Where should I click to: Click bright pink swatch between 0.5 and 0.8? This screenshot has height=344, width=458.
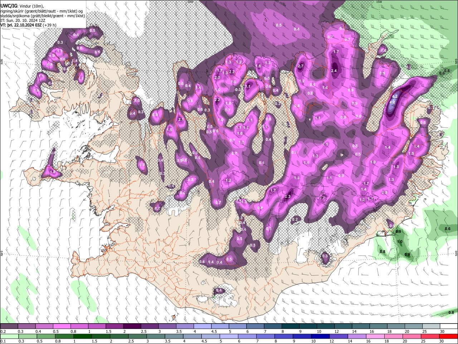pyautogui.click(x=62, y=326)
